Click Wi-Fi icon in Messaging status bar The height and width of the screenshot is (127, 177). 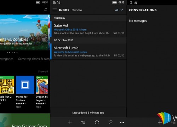[136, 2]
